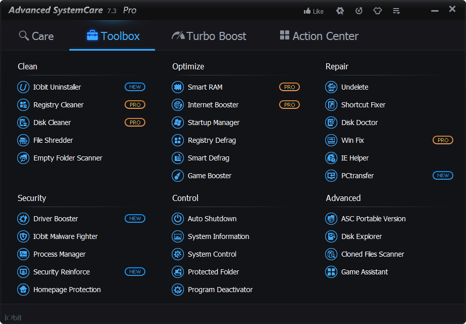Viewport: 466px width, 324px height.
Task: Click the IObit Uninstaller icon
Action: [23, 87]
